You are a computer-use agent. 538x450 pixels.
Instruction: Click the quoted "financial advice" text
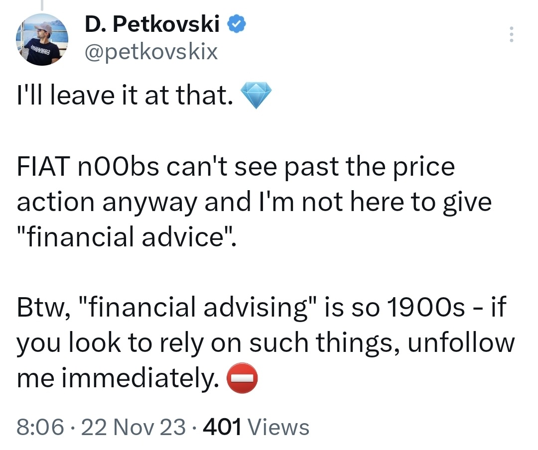(125, 238)
